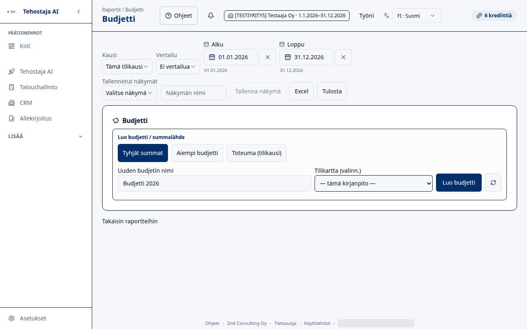
Task: Open Koti from the sidebar
Action: click(x=46, y=46)
